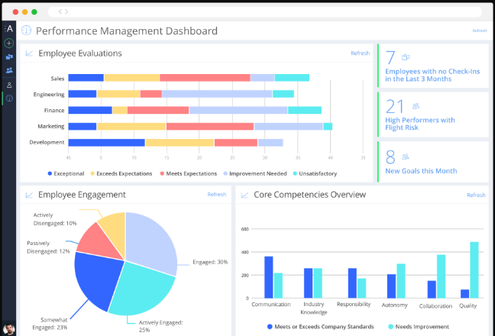Open Employees with no Check-Ins card
The width and height of the screenshot is (495, 336).
coord(433,66)
